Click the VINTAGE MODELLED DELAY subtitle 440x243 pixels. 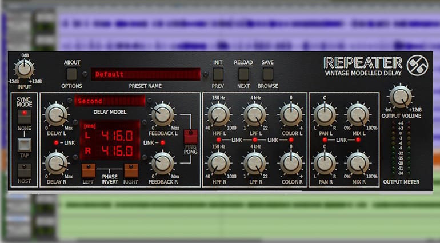[363, 73]
